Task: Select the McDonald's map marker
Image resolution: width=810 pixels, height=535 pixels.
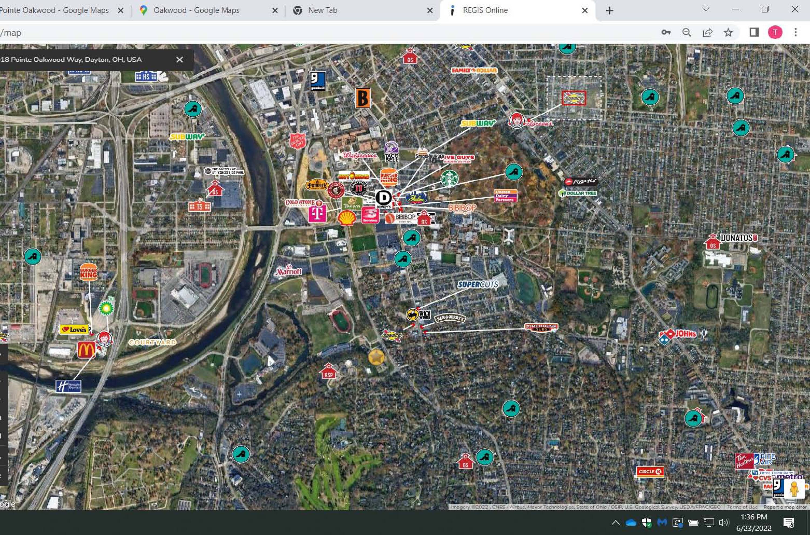Action: tap(87, 350)
